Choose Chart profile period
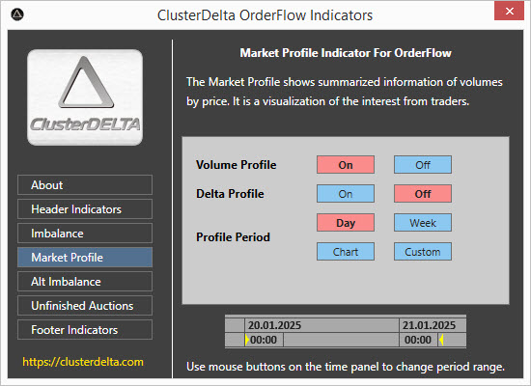531x386 pixels. (x=346, y=252)
